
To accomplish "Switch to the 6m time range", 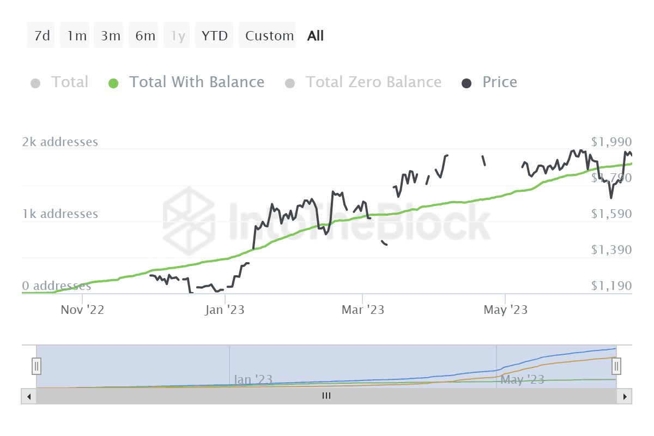I will (145, 36).
